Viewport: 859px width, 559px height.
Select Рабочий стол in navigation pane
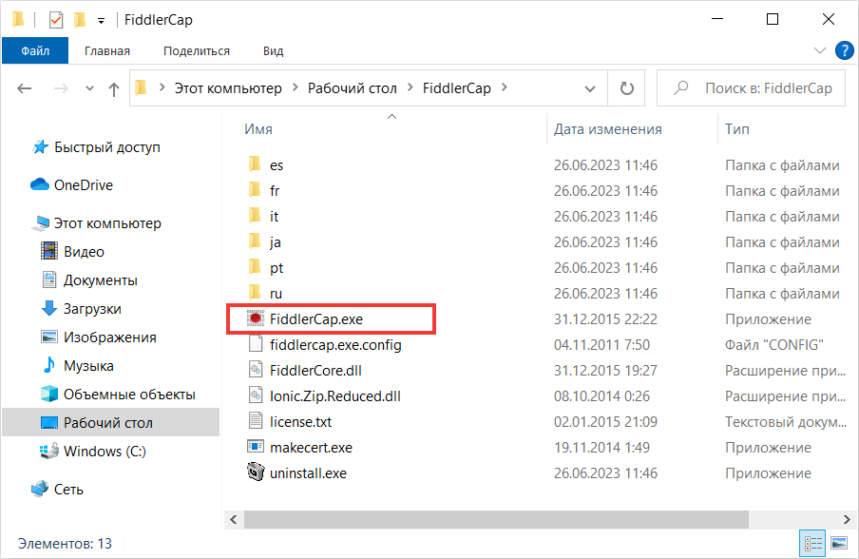110,422
